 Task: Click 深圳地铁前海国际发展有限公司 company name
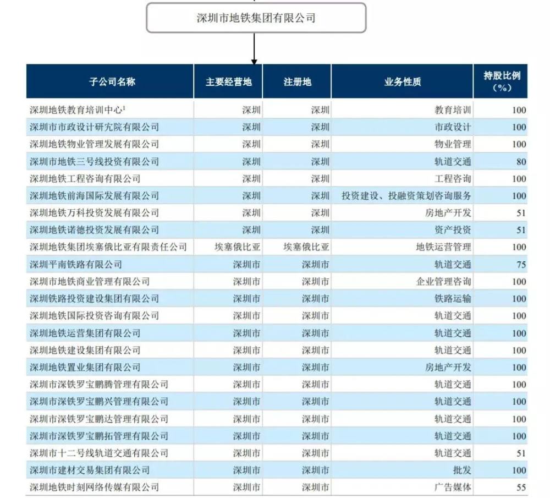95,196
